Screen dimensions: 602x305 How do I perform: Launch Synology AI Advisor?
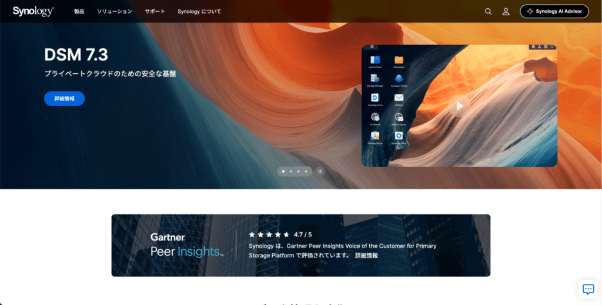click(554, 11)
